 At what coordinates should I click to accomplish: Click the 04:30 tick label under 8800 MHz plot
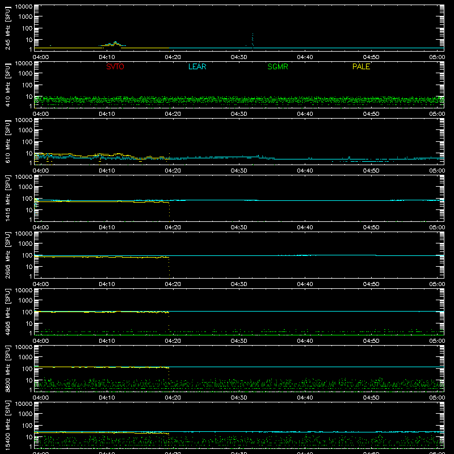(x=239, y=398)
